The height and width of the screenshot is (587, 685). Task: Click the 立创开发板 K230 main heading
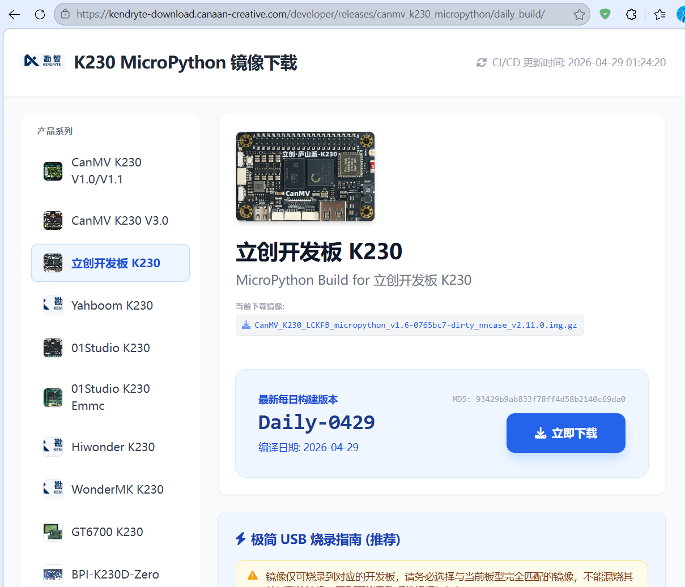(319, 251)
